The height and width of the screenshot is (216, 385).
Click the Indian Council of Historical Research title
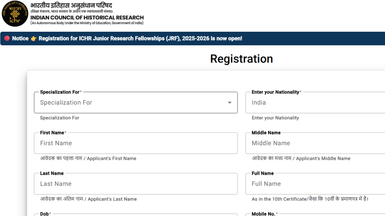87,18
